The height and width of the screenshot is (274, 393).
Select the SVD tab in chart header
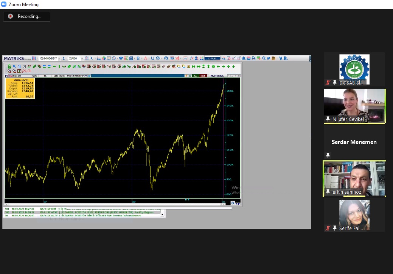pyautogui.click(x=69, y=76)
